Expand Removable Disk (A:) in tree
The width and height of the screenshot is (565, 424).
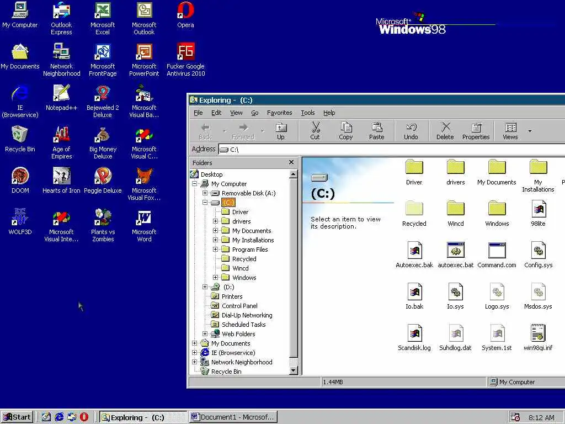(x=205, y=193)
